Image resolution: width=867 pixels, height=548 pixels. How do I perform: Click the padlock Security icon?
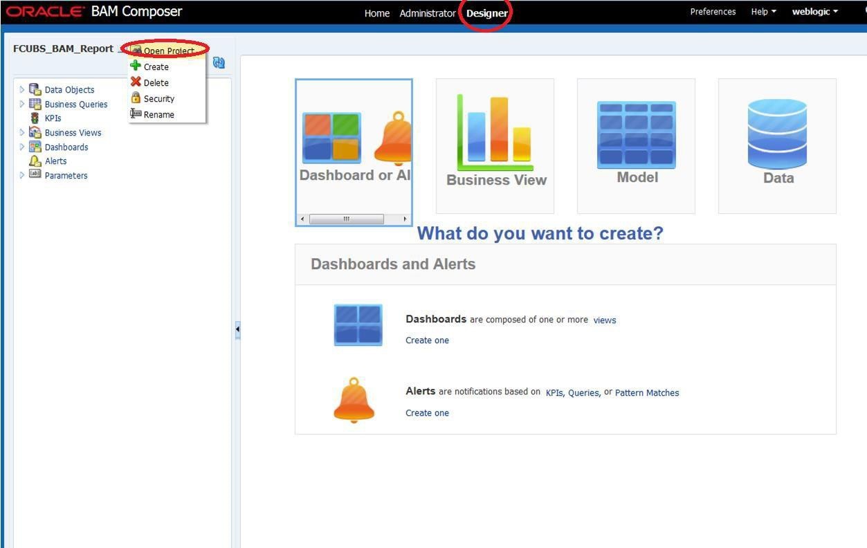click(136, 98)
